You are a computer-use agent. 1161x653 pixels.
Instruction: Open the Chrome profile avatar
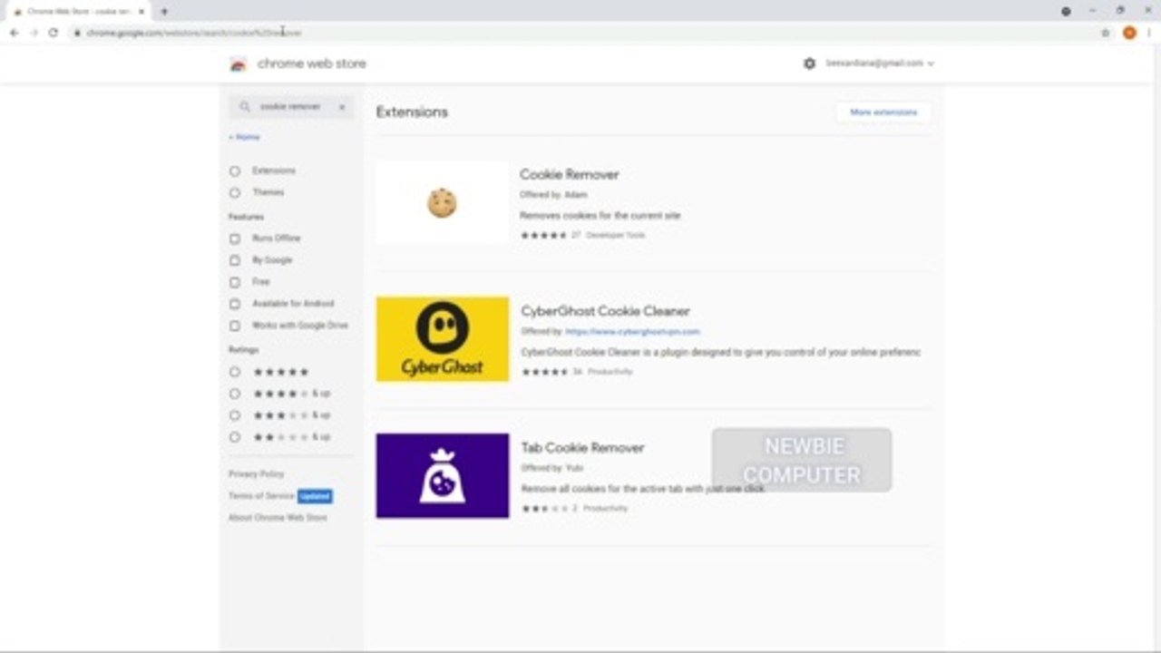(1129, 33)
